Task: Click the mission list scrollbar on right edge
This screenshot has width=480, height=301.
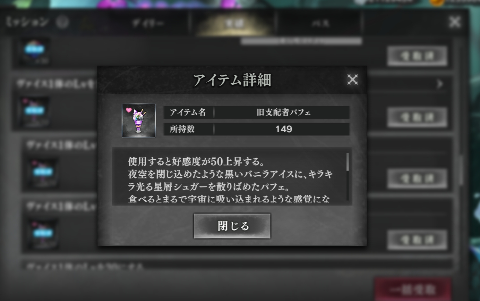Action: click(x=461, y=170)
